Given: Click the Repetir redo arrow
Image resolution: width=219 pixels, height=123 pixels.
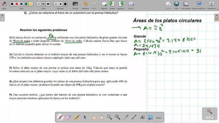Looking at the screenshot, I should point(94,4).
